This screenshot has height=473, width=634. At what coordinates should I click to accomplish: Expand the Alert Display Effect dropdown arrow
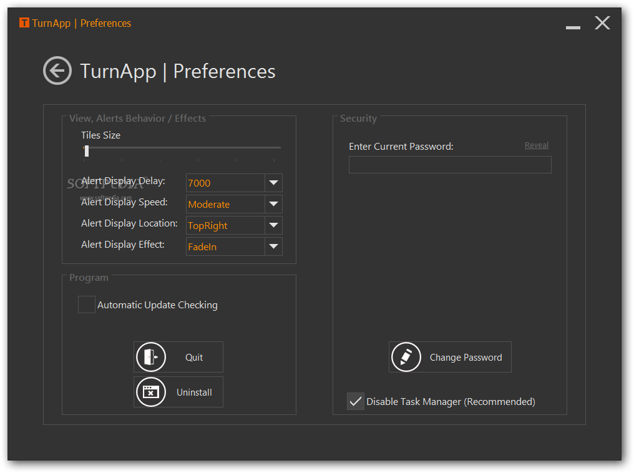(273, 246)
